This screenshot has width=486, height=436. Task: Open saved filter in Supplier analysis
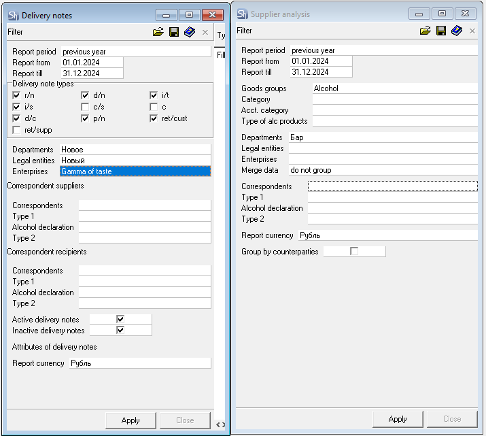[426, 31]
